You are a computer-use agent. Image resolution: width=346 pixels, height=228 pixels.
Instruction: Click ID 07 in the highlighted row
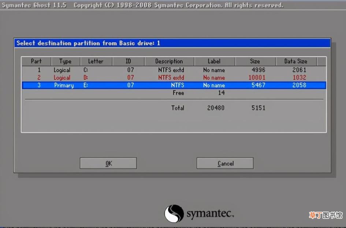[x=131, y=85]
